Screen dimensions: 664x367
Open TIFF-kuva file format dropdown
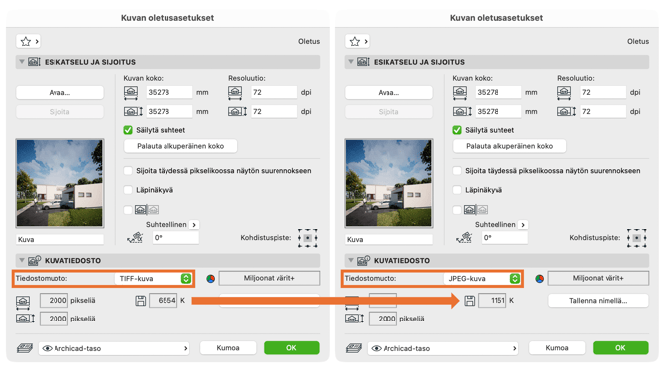154,278
